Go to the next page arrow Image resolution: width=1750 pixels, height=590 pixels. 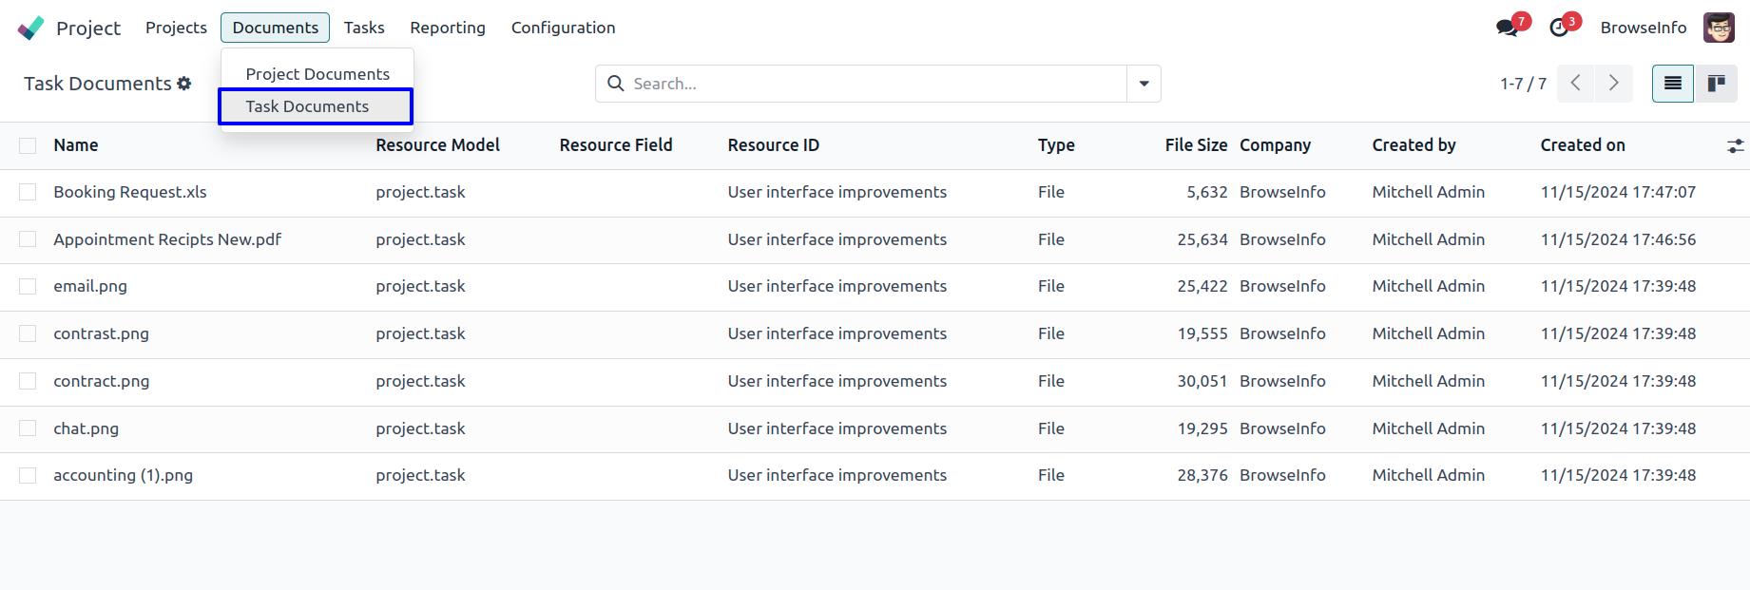point(1613,84)
